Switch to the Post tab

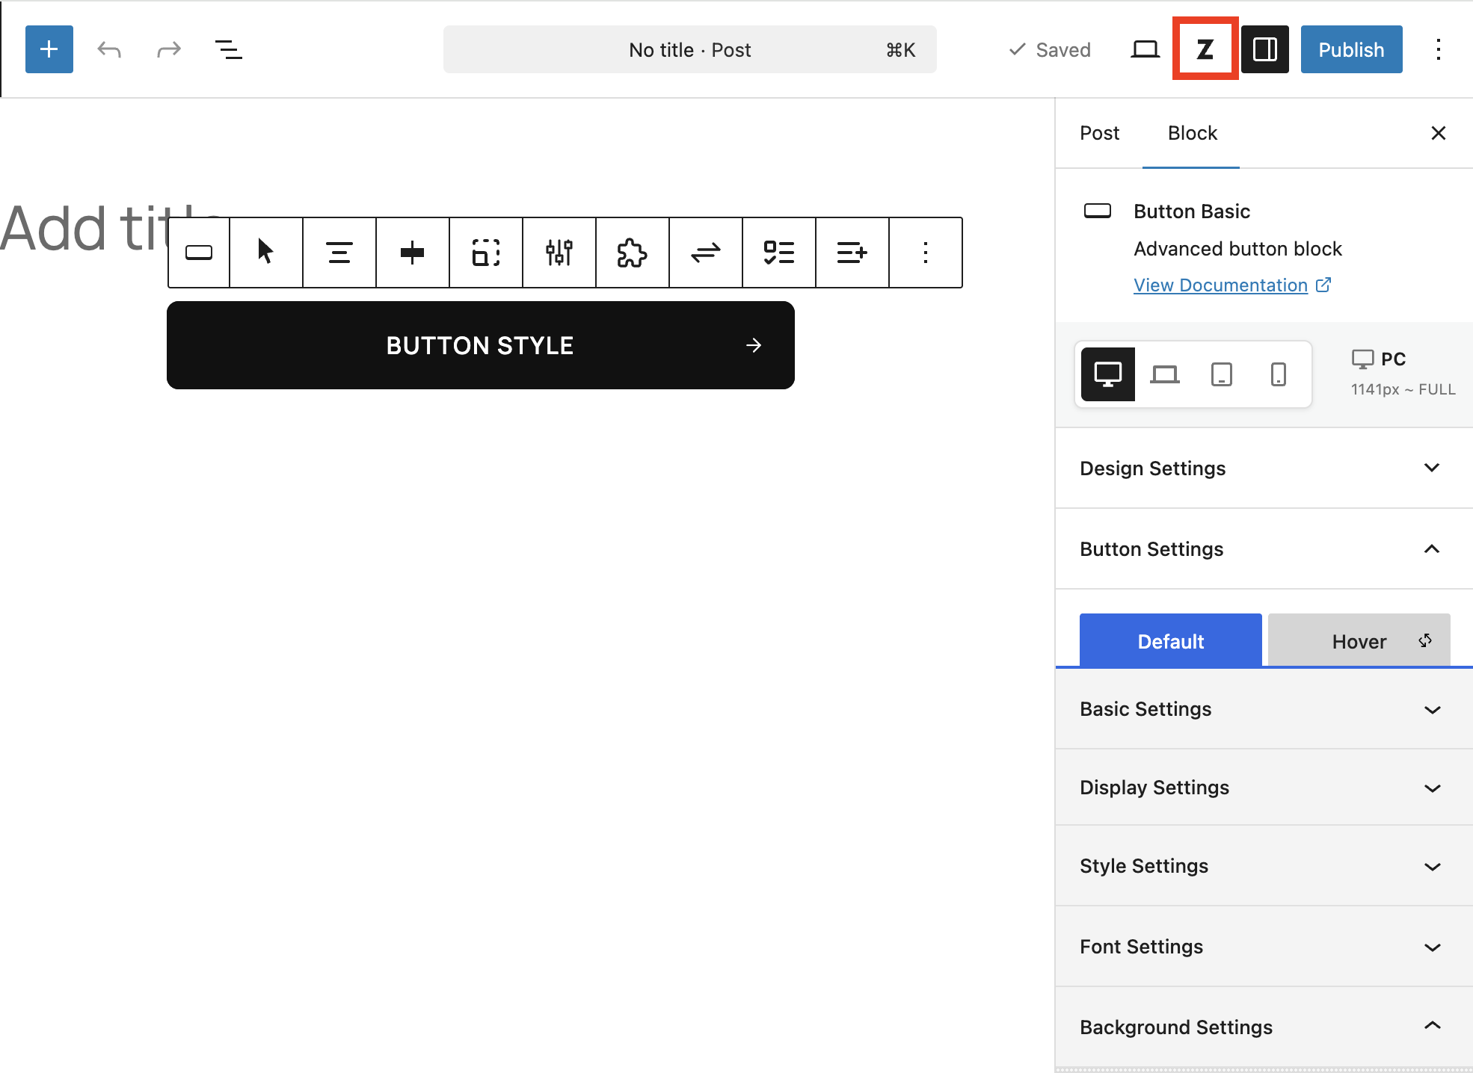pyautogui.click(x=1099, y=133)
